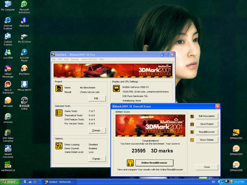Screen dimensions: 247x185
Task: Click the icon left of Online ResultBrowser
Action: pos(130,163)
